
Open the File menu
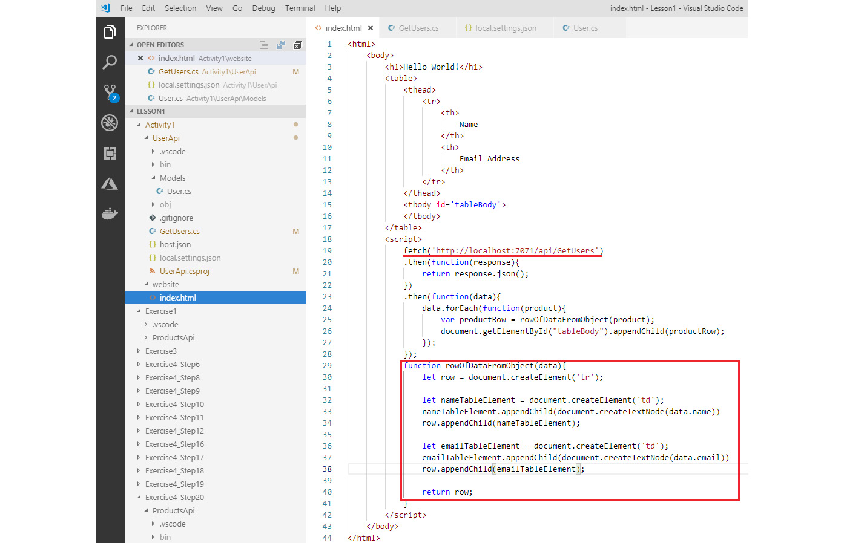coord(126,8)
